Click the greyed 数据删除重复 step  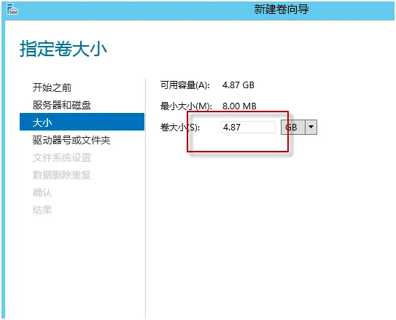click(x=61, y=175)
